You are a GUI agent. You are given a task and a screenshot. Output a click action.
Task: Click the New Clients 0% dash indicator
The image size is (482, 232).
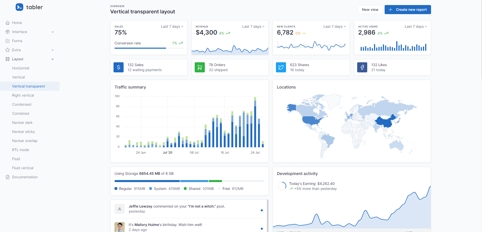(304, 33)
